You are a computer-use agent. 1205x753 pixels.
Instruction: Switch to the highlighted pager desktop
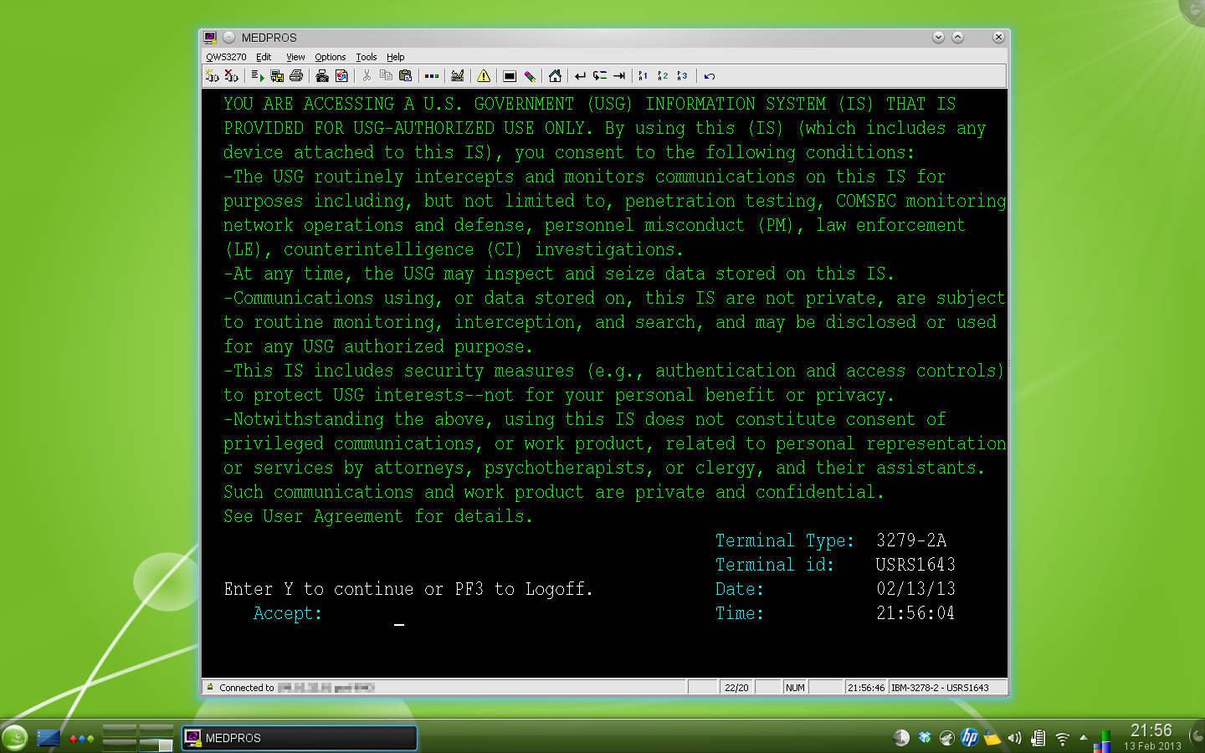(x=156, y=745)
